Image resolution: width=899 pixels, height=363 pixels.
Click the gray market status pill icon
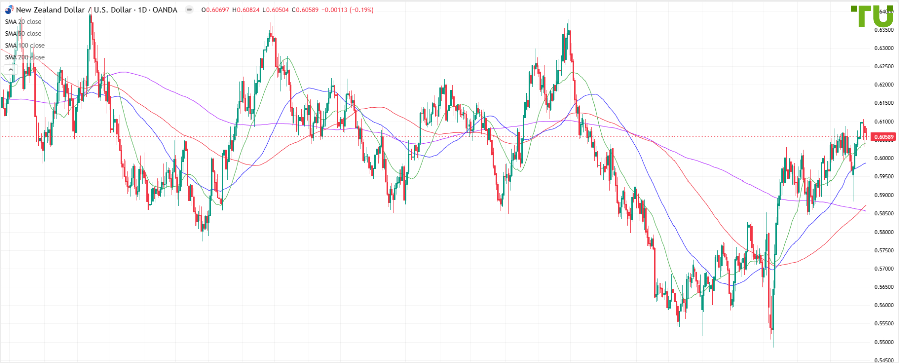coord(189,10)
